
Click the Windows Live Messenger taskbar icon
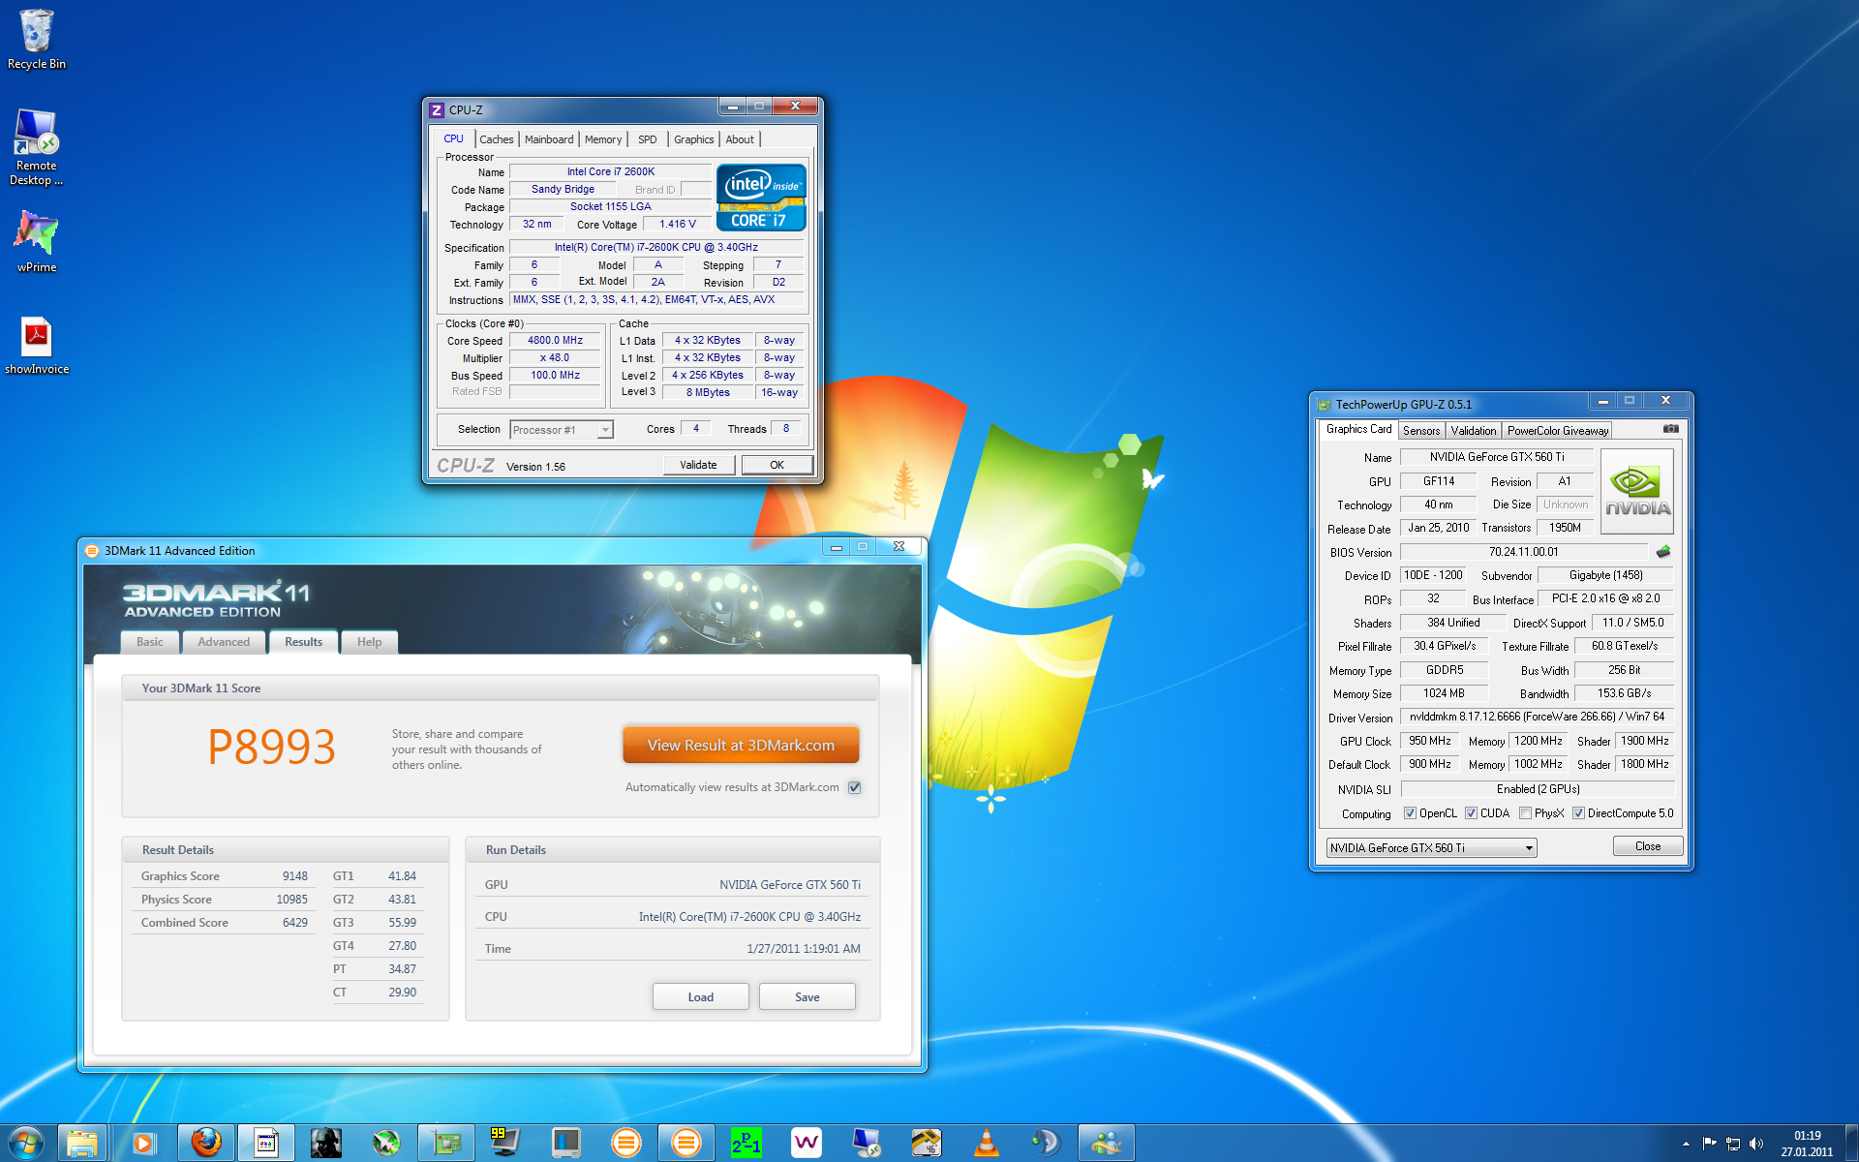(x=1107, y=1143)
